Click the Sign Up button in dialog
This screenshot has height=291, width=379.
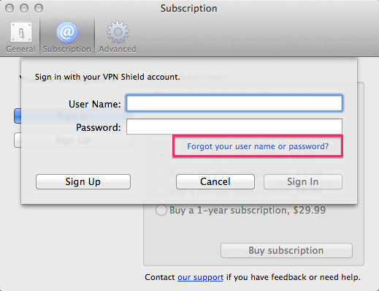pos(83,181)
